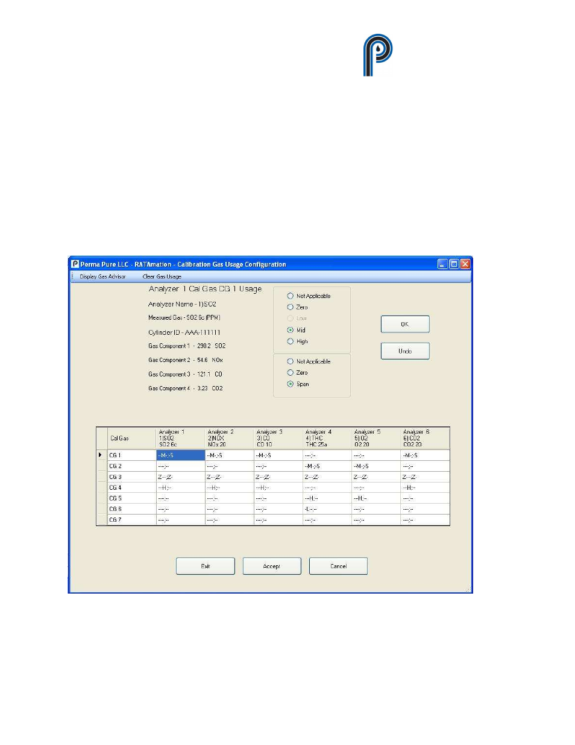Click the Analyzer 2 NOX column header
Viewport: 575px width, 745px height.
pyautogui.click(x=230, y=439)
